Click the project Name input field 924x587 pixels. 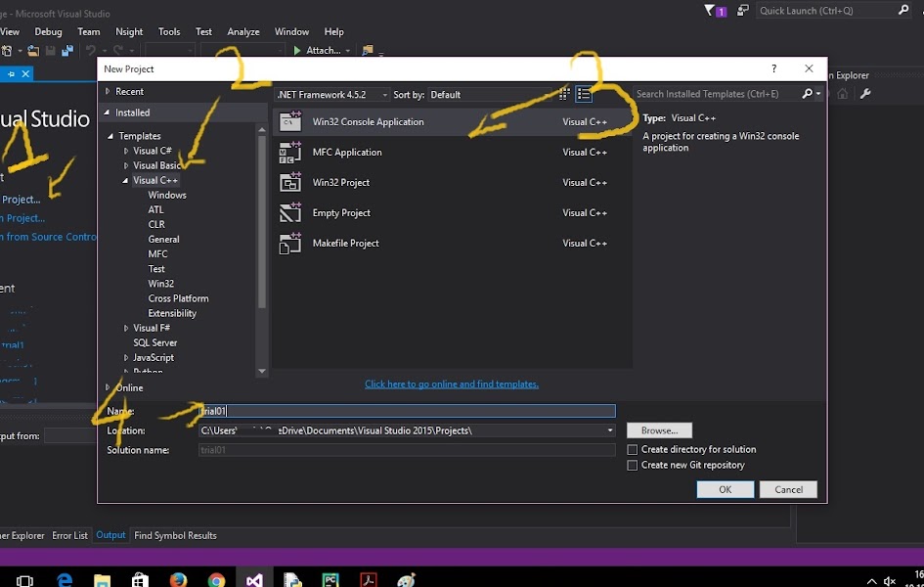point(407,411)
